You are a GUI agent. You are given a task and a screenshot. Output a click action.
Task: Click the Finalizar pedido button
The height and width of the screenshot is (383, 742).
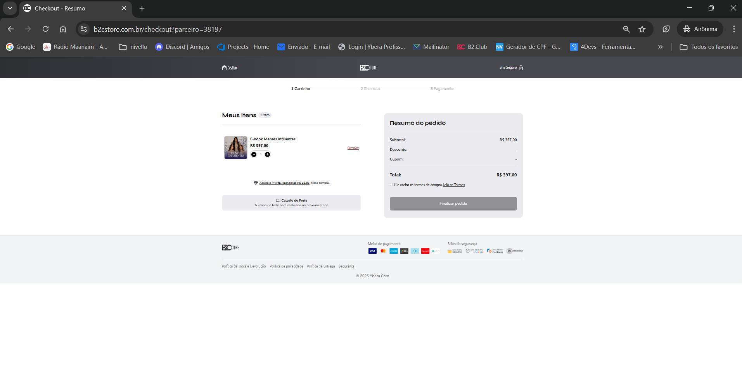(453, 204)
